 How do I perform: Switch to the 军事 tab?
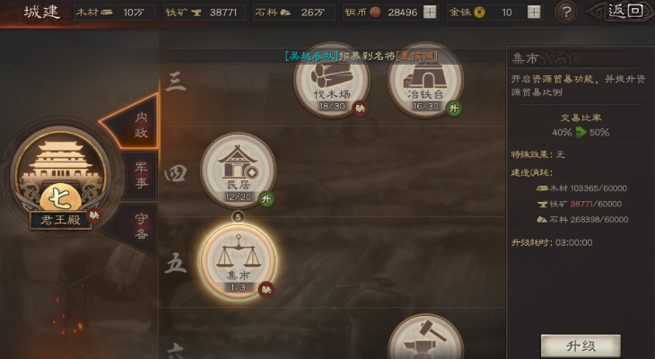click(x=141, y=176)
